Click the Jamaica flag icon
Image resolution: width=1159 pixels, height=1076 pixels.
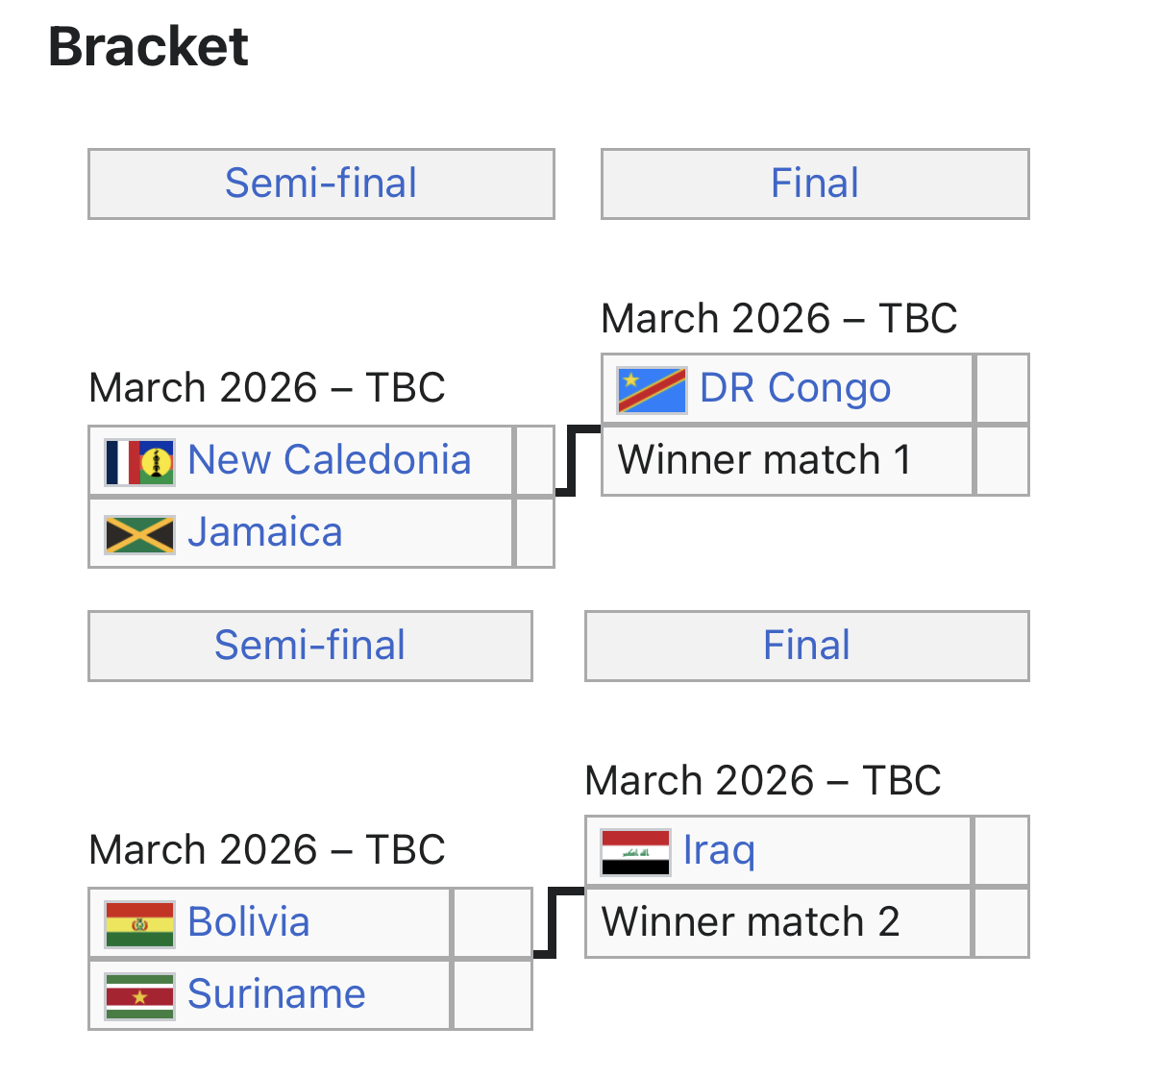[139, 534]
